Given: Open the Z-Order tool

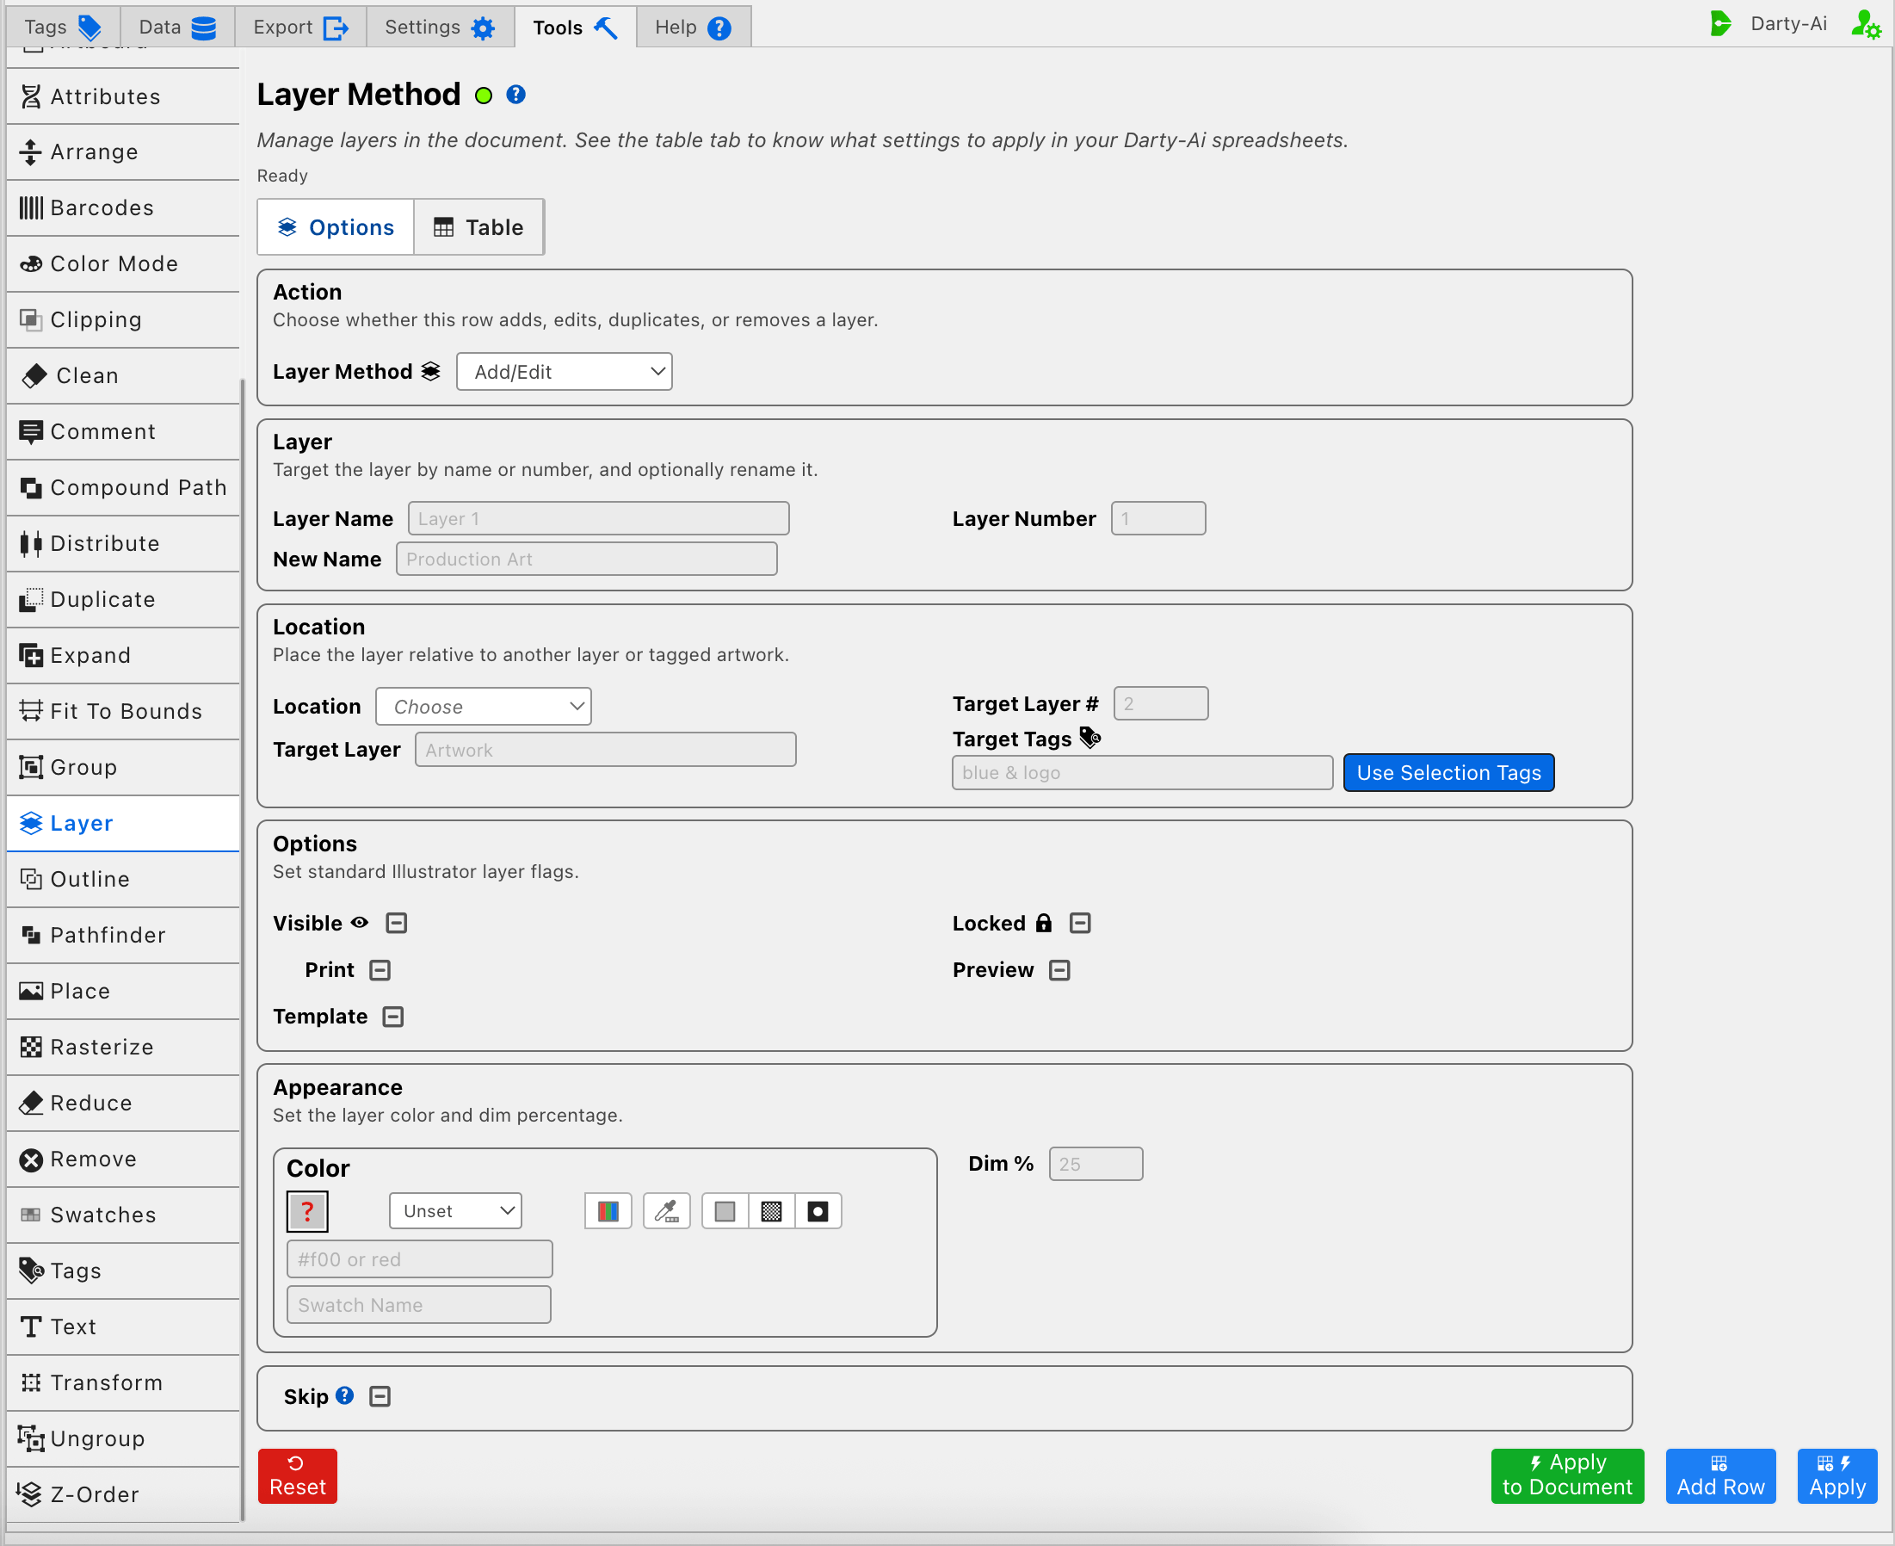Looking at the screenshot, I should (x=123, y=1495).
